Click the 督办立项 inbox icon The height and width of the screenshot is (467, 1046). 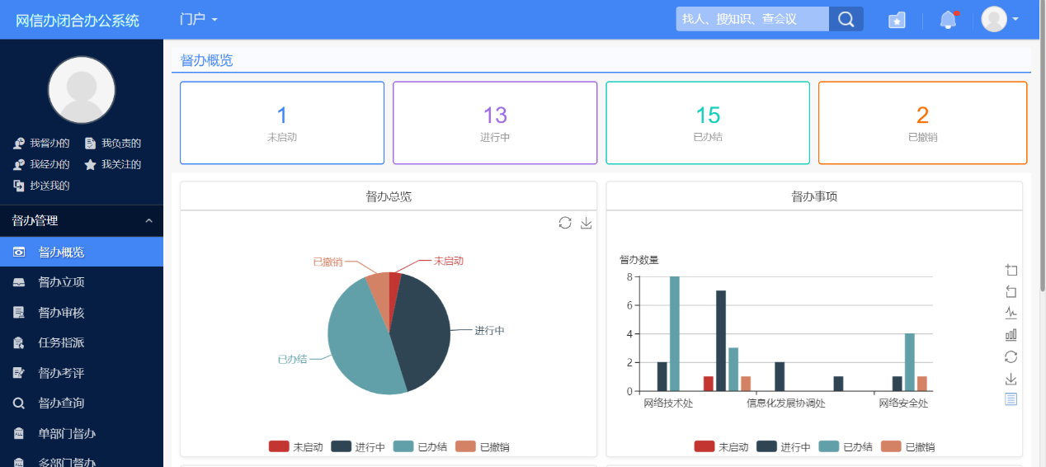(x=19, y=282)
